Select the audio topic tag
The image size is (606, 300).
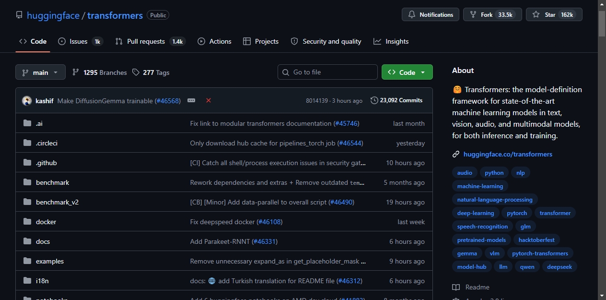tap(465, 173)
